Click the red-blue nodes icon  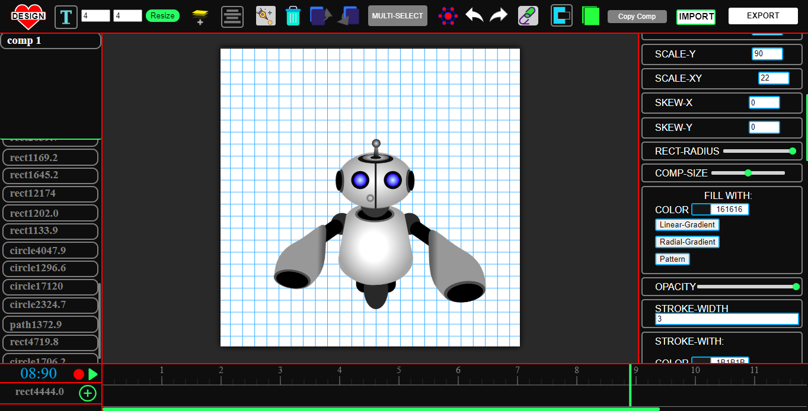click(x=448, y=16)
